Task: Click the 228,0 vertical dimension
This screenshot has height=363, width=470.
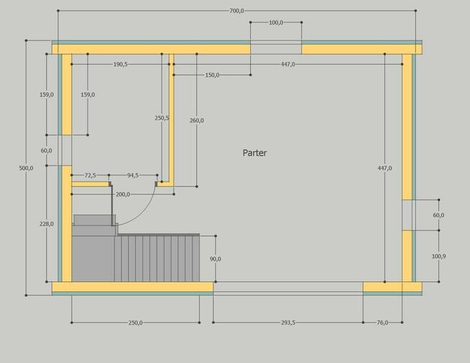Action: (47, 224)
